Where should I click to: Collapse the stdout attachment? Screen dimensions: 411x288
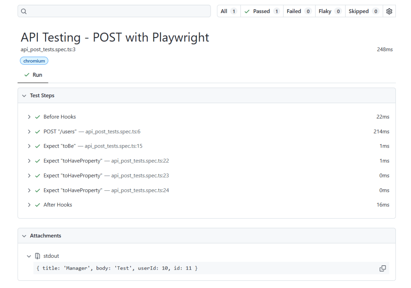click(x=29, y=256)
